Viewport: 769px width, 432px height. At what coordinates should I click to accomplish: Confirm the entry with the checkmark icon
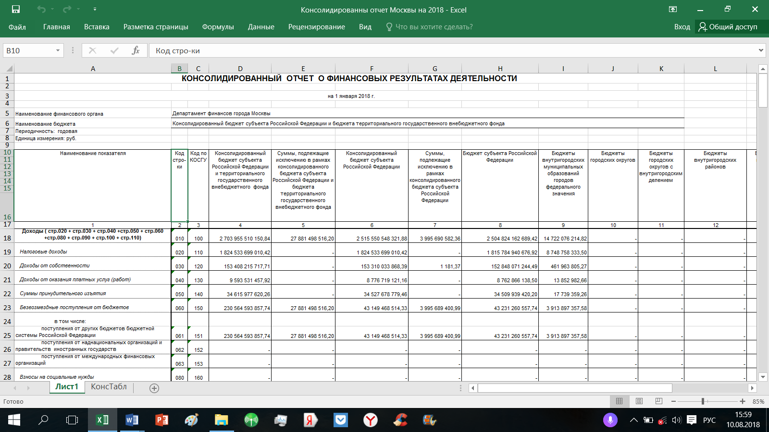pyautogui.click(x=114, y=50)
